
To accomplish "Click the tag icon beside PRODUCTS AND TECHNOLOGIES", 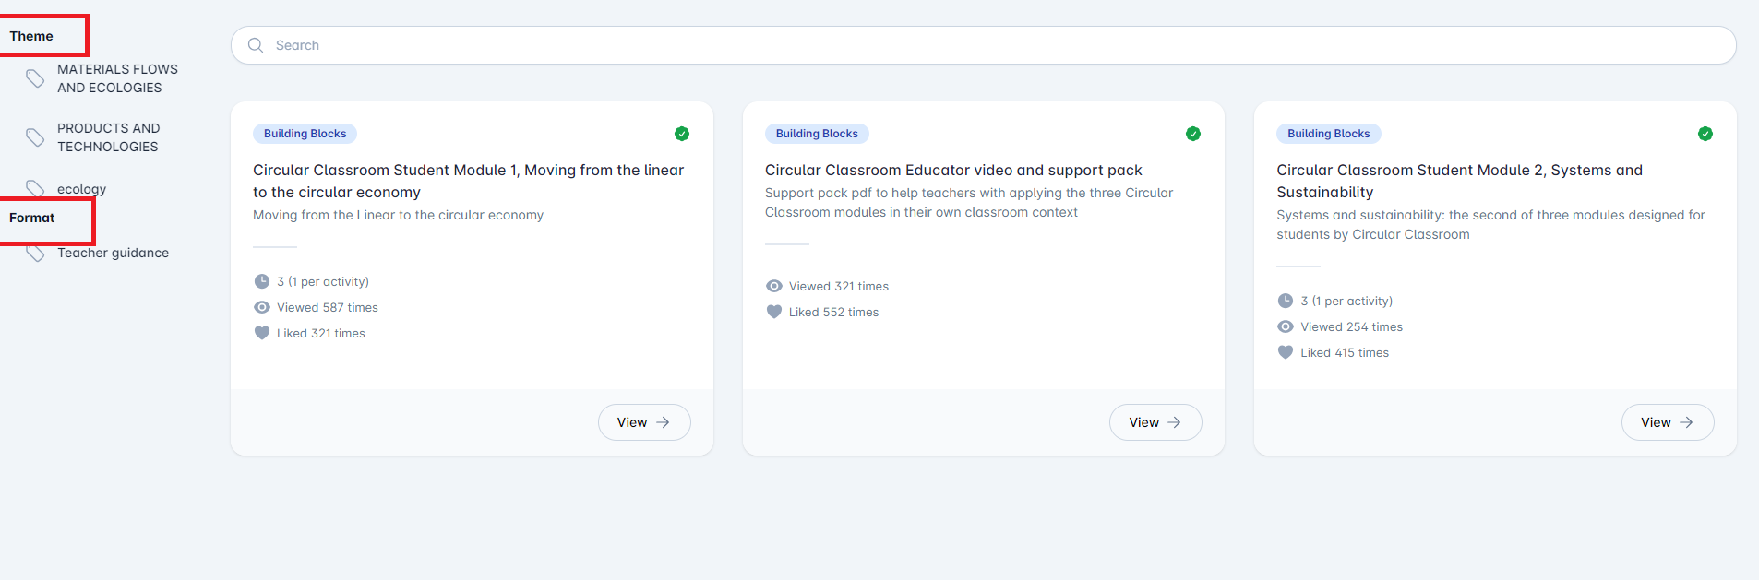I will (x=35, y=137).
